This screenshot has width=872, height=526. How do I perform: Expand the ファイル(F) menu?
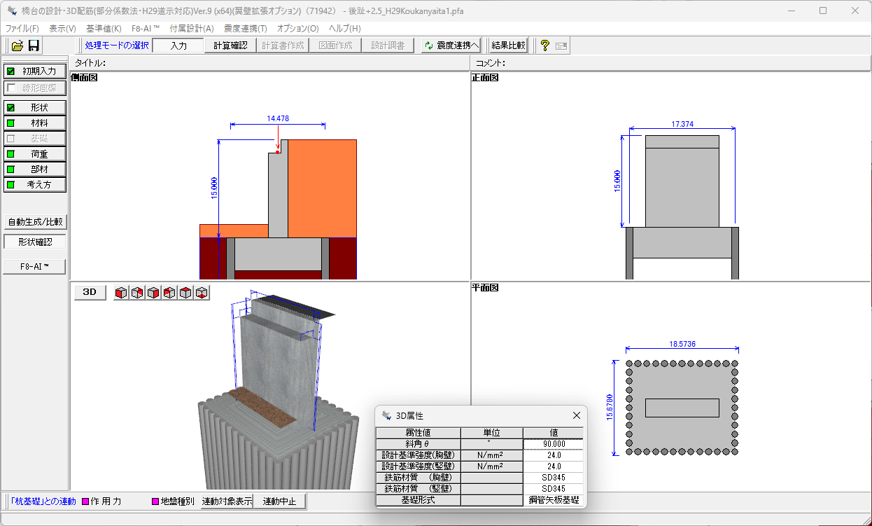tap(22, 29)
